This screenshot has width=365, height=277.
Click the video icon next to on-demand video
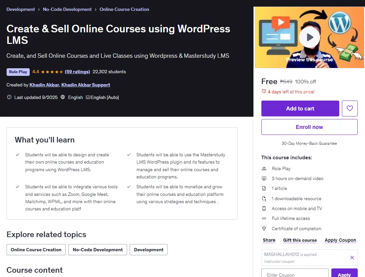pyautogui.click(x=264, y=179)
